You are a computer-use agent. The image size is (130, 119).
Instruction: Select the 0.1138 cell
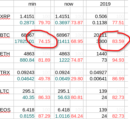click(x=97, y=23)
